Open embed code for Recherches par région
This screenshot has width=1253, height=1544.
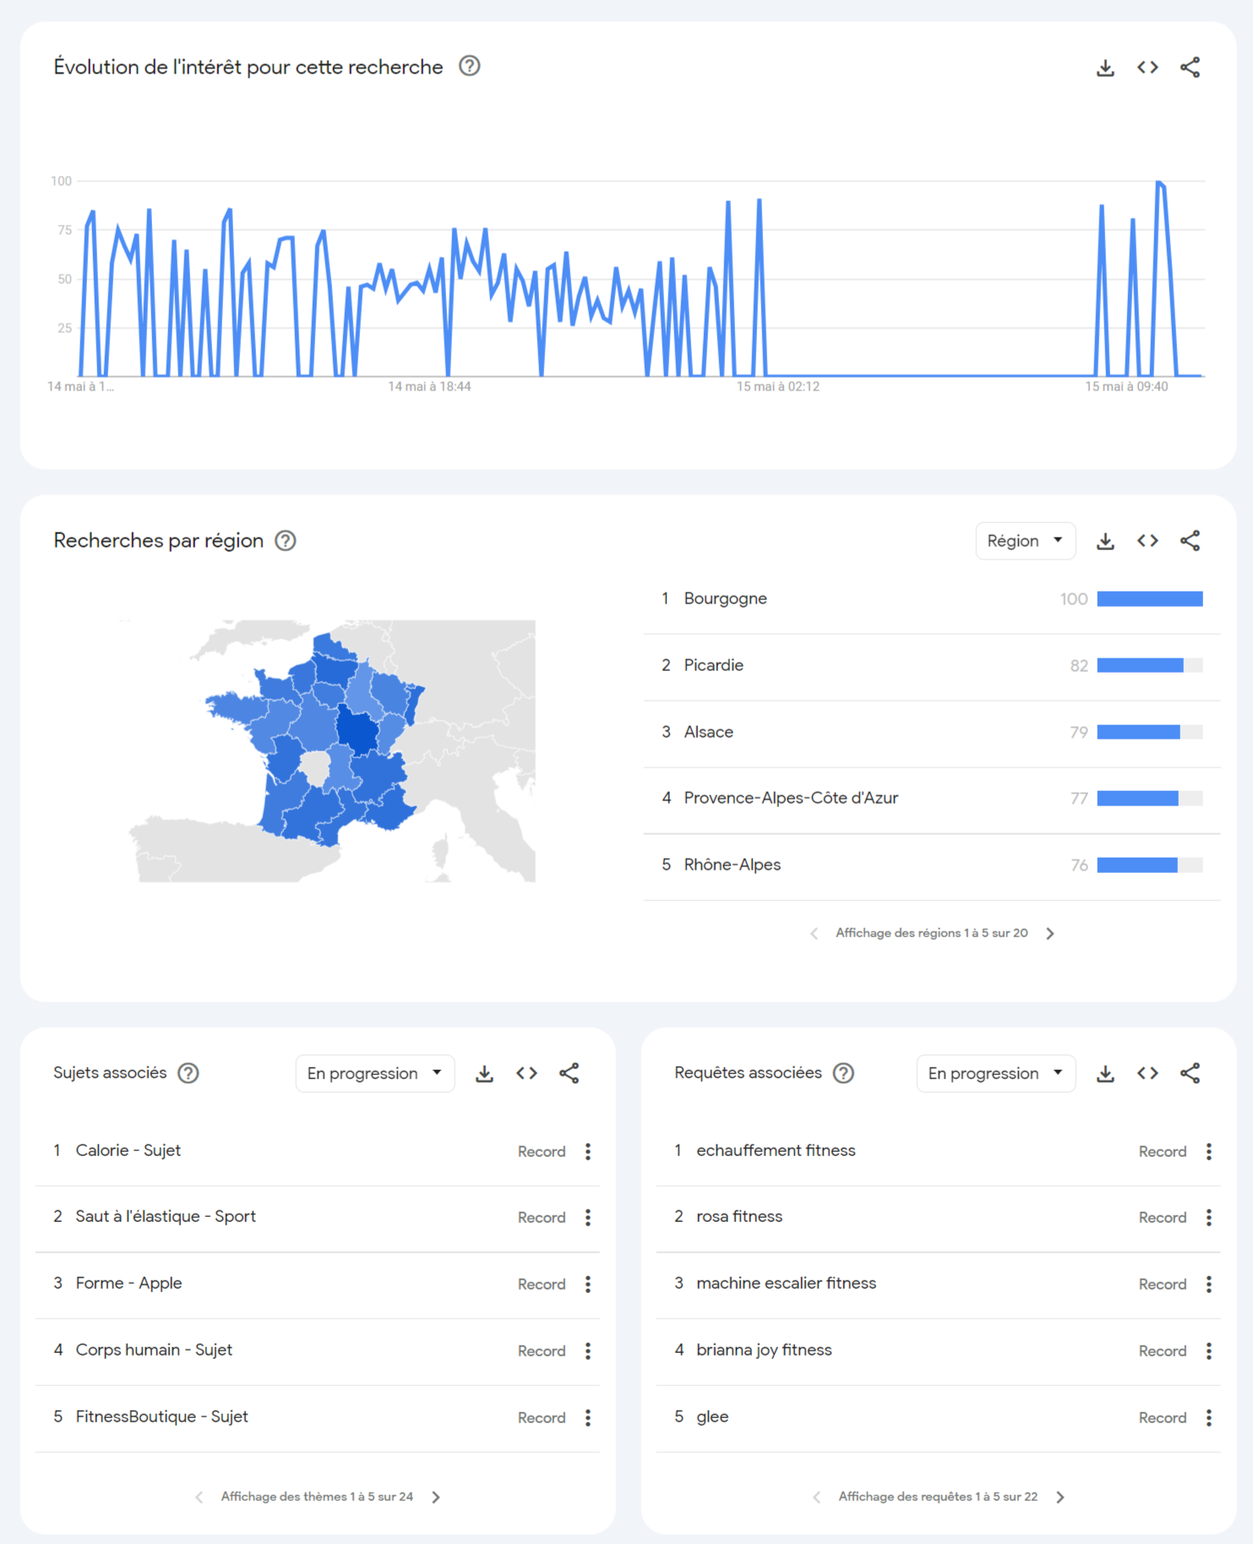(x=1147, y=541)
